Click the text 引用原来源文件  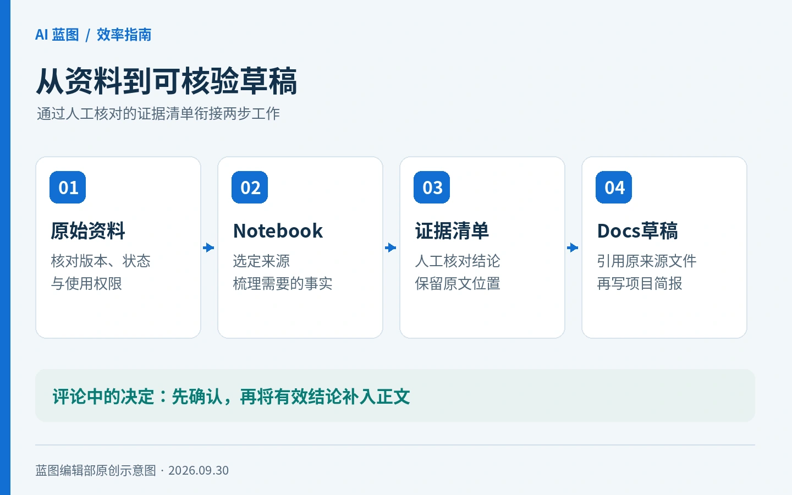[x=647, y=261]
